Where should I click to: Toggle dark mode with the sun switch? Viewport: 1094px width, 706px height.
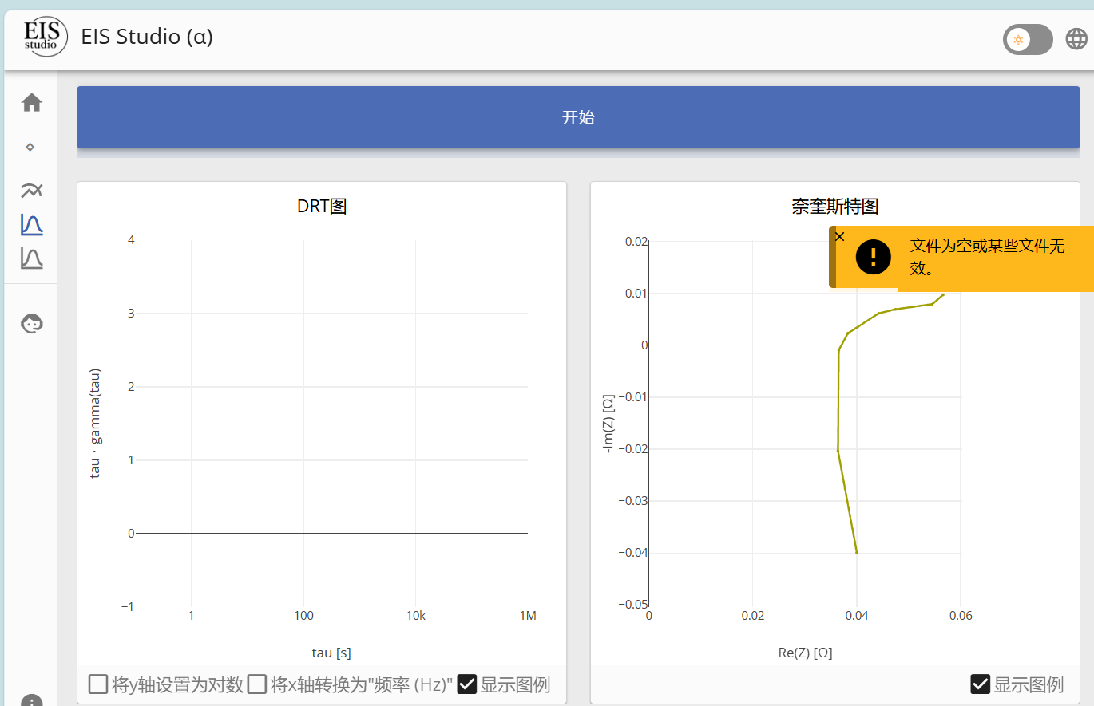tap(1027, 39)
